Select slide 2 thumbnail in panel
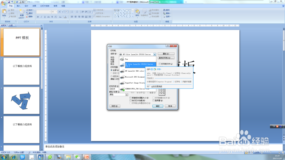This screenshot has height=160, width=285. [x=21, y=71]
